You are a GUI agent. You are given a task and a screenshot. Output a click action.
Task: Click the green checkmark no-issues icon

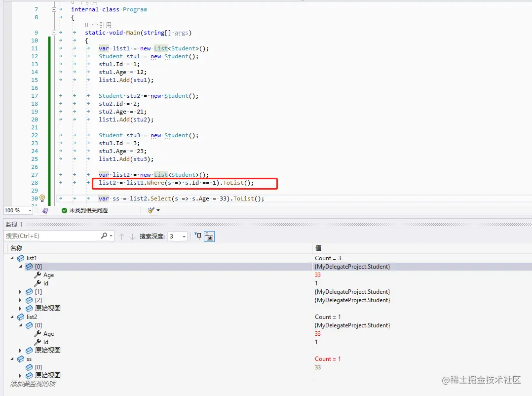point(64,210)
